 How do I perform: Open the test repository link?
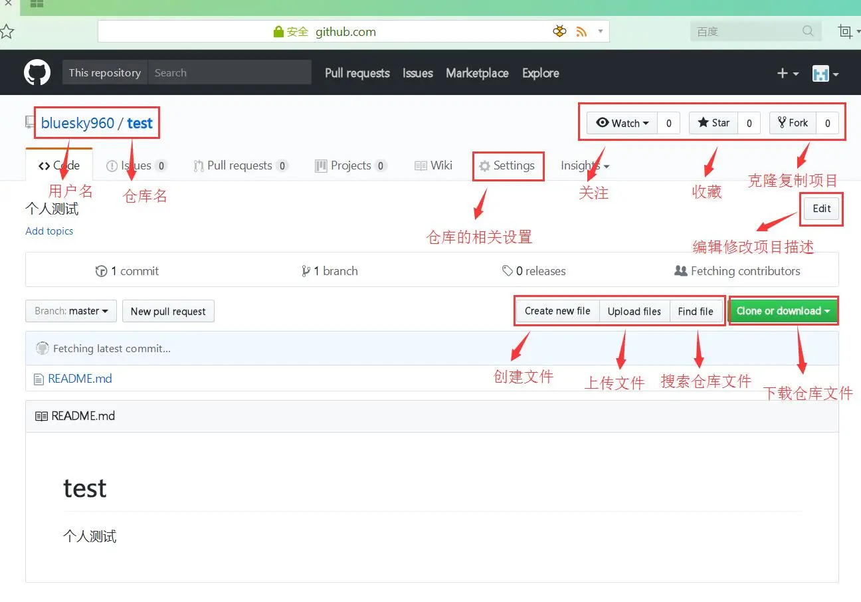click(x=140, y=123)
